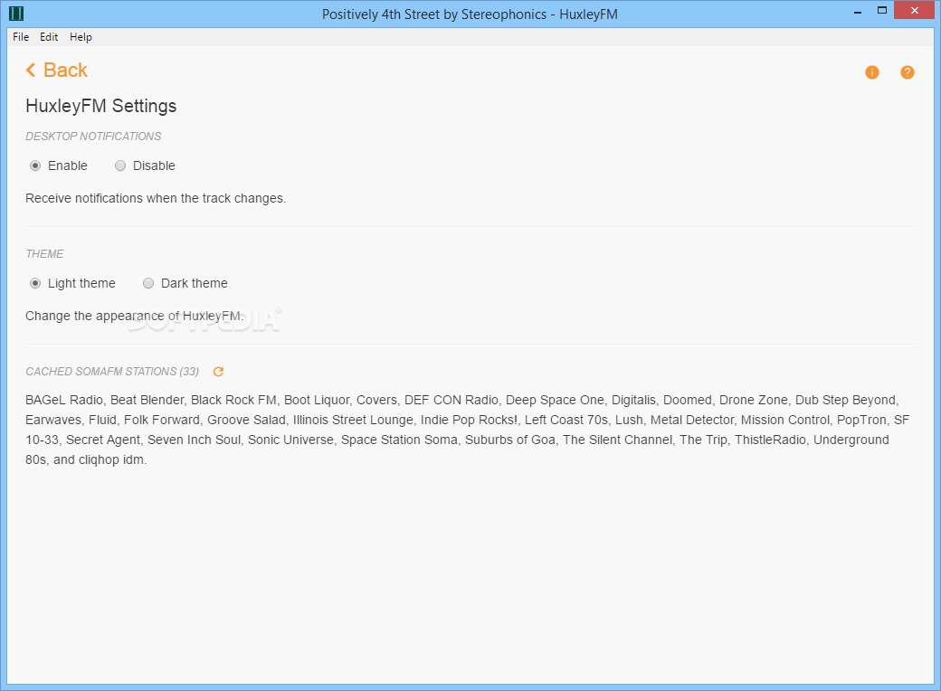This screenshot has height=691, width=941.
Task: Click the window title 'Positively 4th Street' text
Action: pyautogui.click(x=381, y=14)
